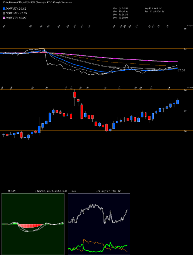Click the 'Pre O: 28.36' value

coord(120,8)
